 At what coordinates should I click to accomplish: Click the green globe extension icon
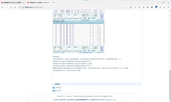152,7
